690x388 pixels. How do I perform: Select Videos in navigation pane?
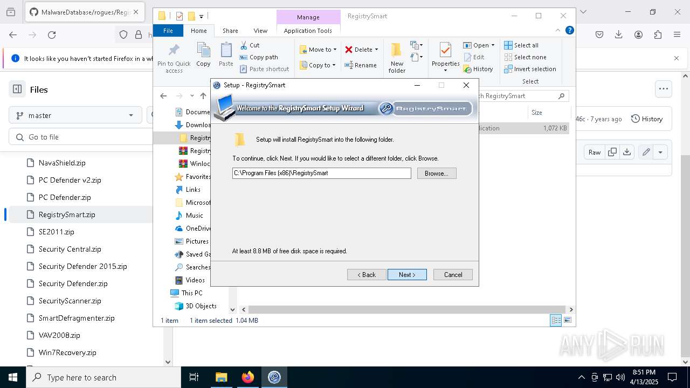(195, 280)
